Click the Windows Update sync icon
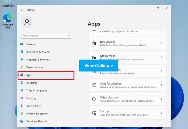This screenshot has height=129, width=188. pyautogui.click(x=22, y=121)
